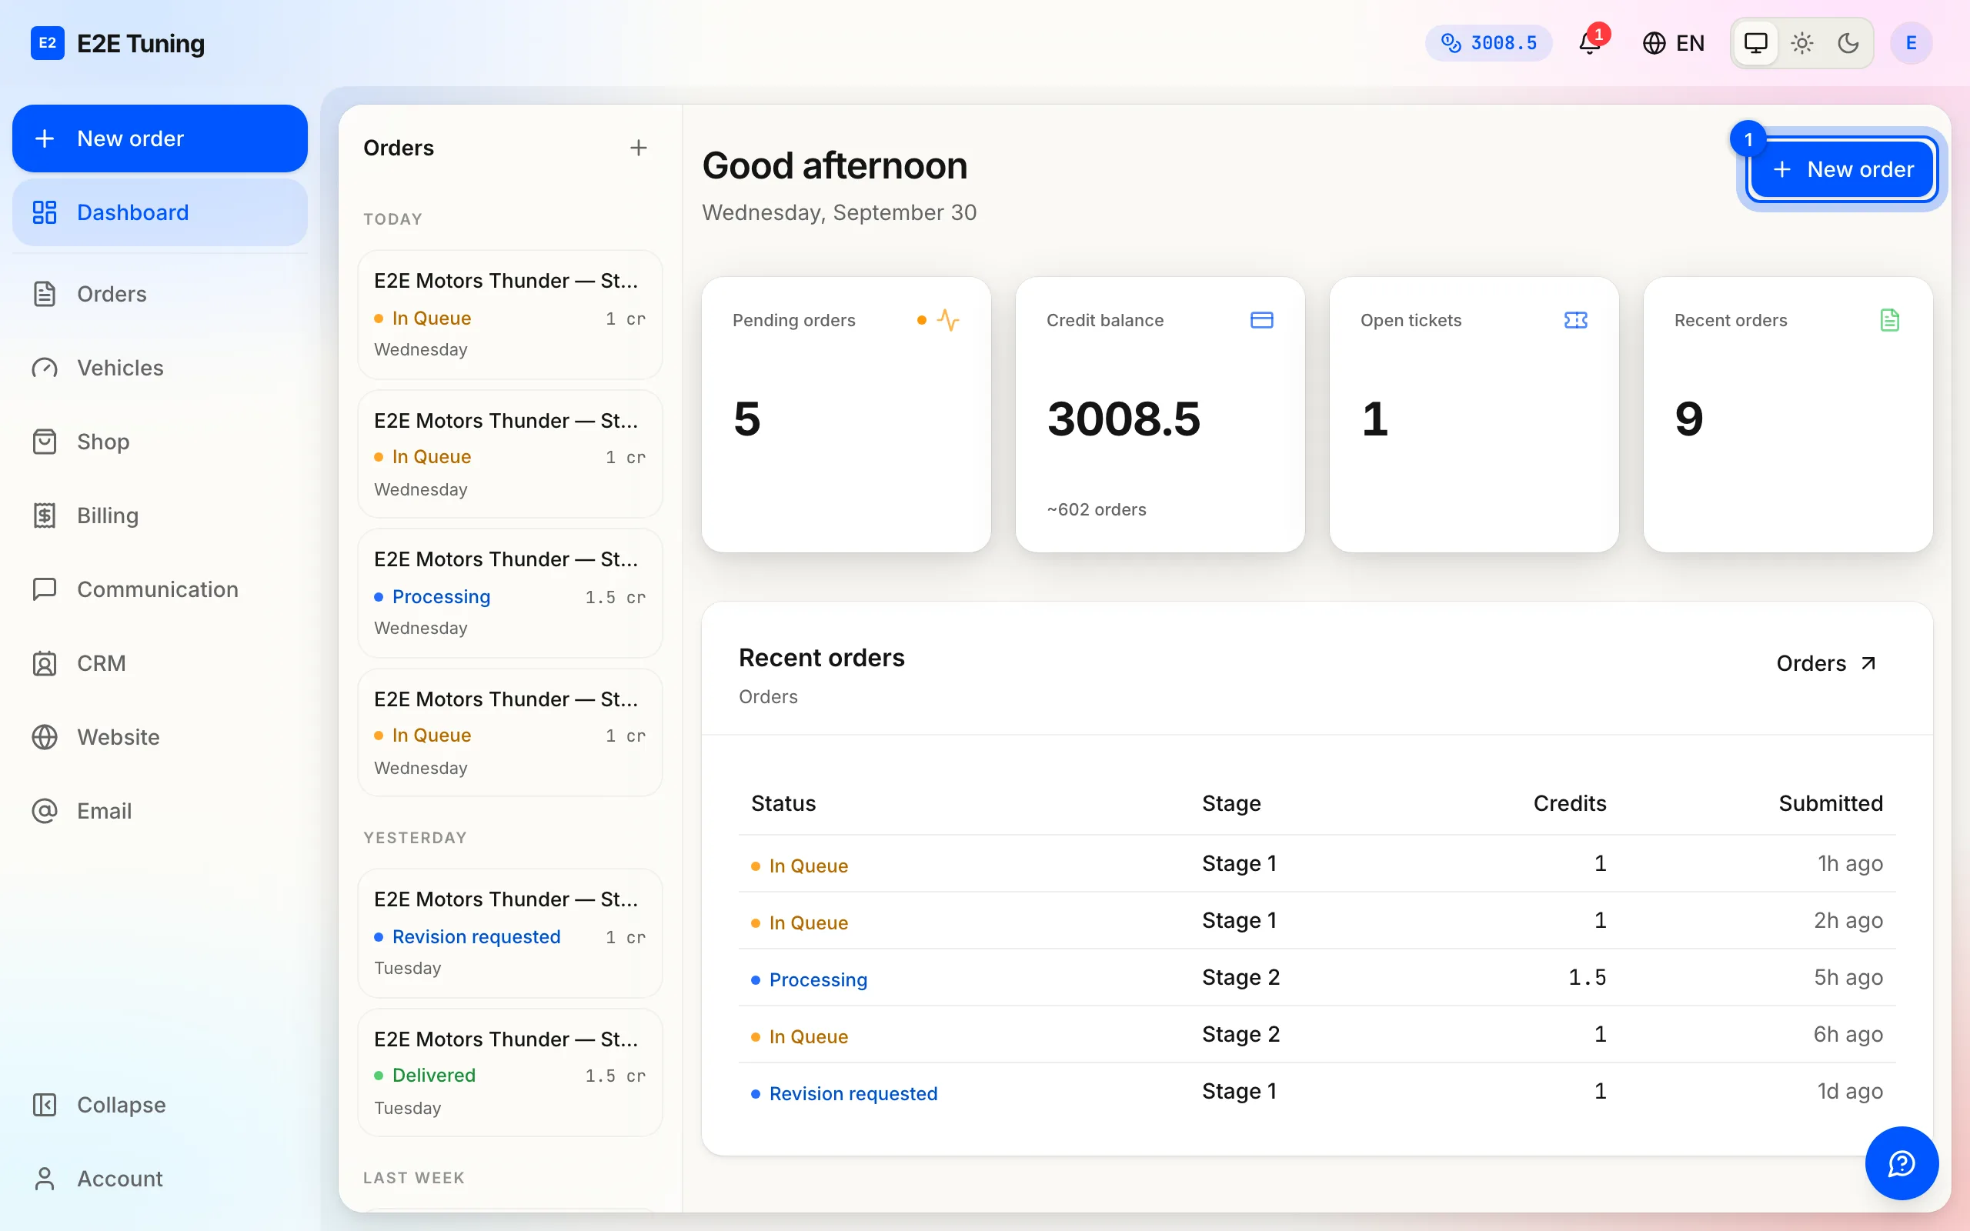Click the sidebar New order button

159,138
